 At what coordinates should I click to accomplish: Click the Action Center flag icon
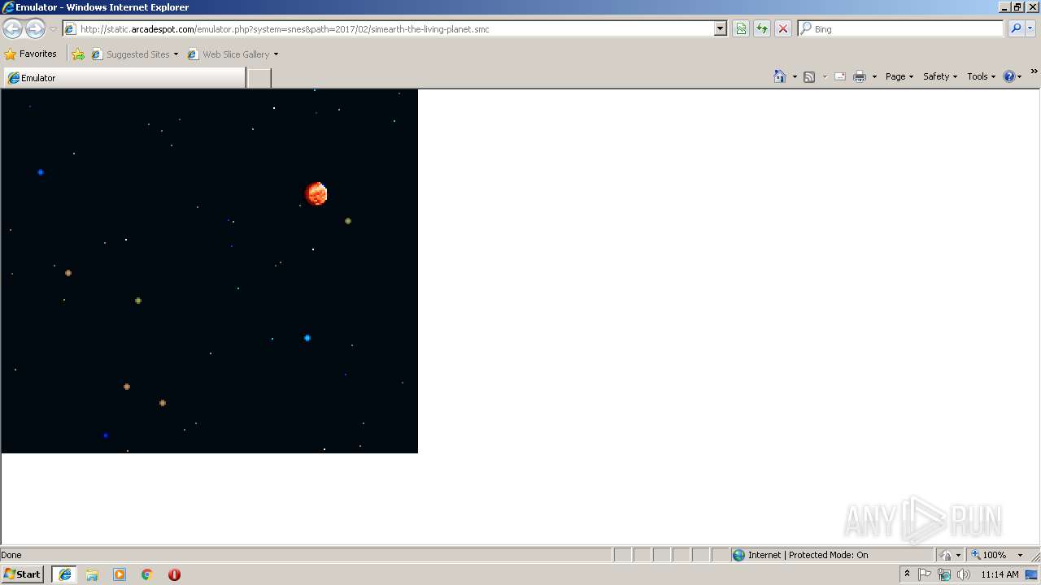tap(925, 574)
